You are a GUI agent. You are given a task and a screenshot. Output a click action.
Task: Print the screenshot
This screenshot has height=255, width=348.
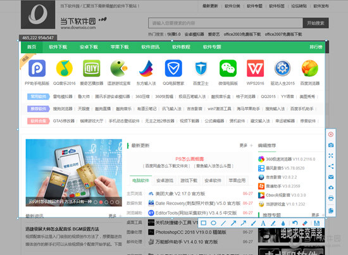331,198
